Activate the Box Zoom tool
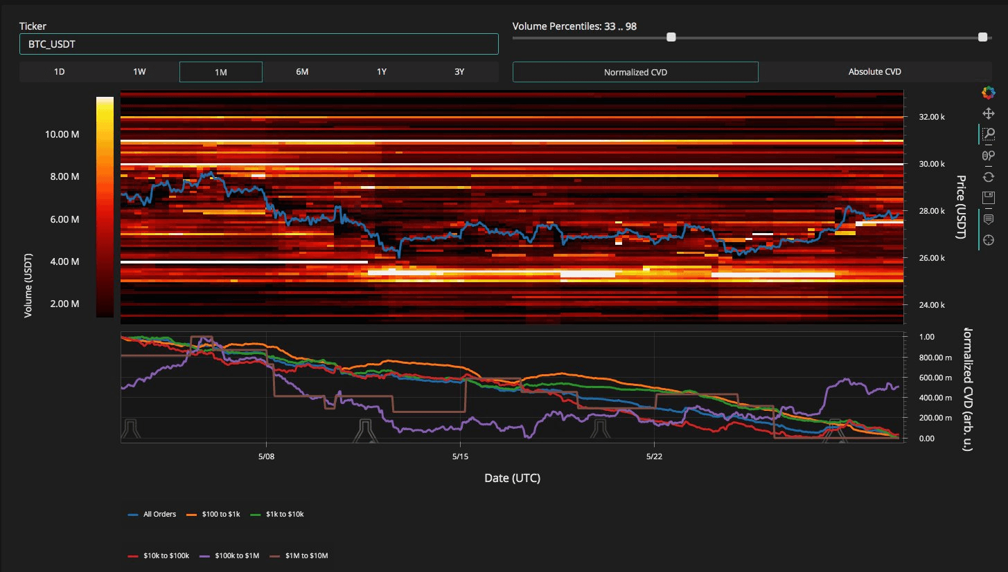Viewport: 1008px width, 572px height. coord(989,135)
